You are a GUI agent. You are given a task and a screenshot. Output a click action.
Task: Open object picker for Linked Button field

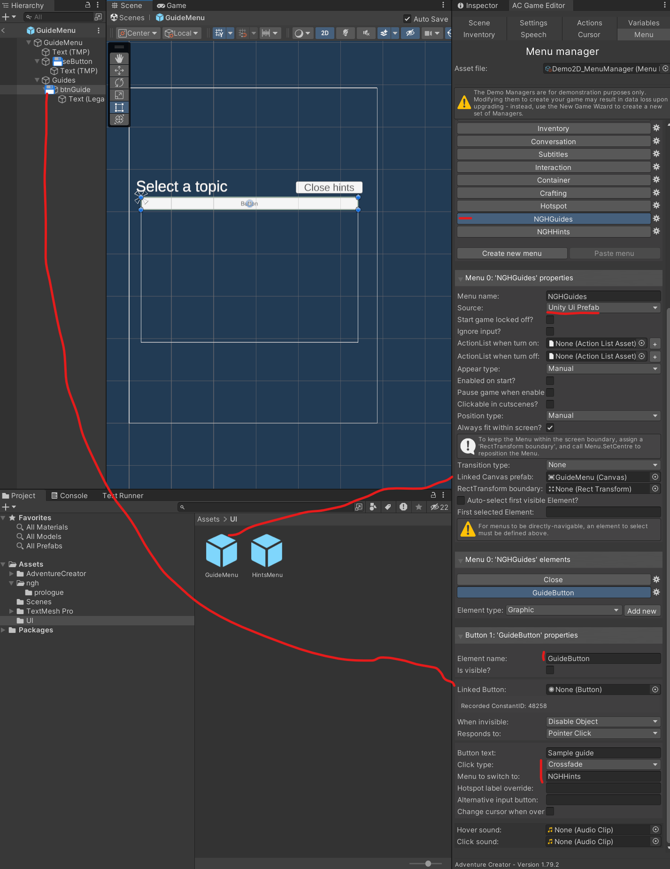click(x=655, y=689)
